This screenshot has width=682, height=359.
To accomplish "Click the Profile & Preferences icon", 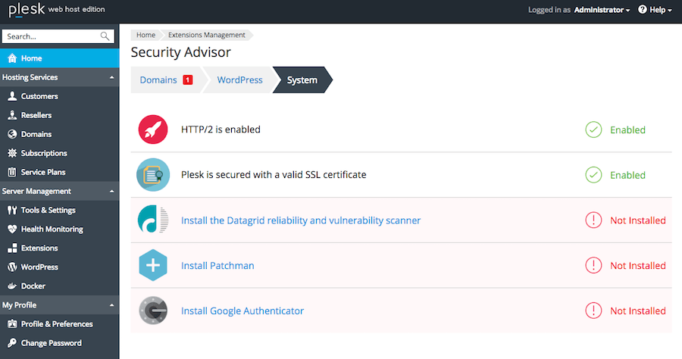I will point(12,324).
